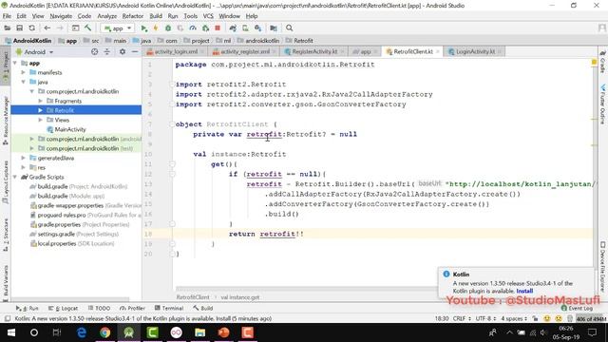This screenshot has height=342, width=608.
Task: Open the VCS menu
Action: pyautogui.click(x=208, y=16)
